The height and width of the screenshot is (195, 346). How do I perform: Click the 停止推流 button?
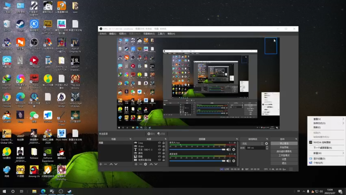coord(284,143)
